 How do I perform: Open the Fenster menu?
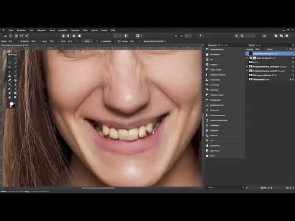(104, 31)
